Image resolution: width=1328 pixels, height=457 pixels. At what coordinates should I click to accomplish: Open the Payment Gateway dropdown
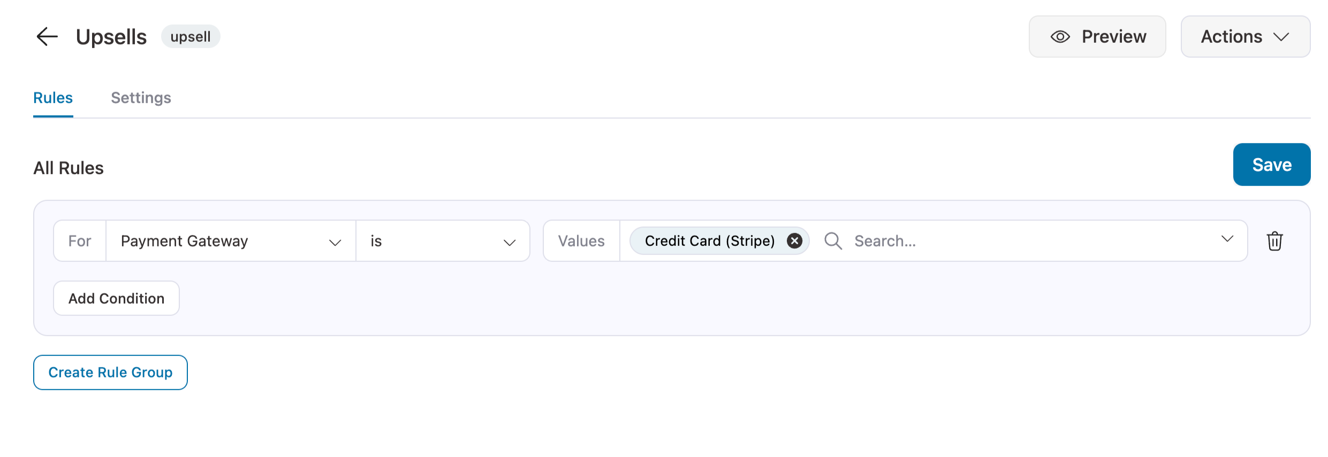[x=231, y=241]
